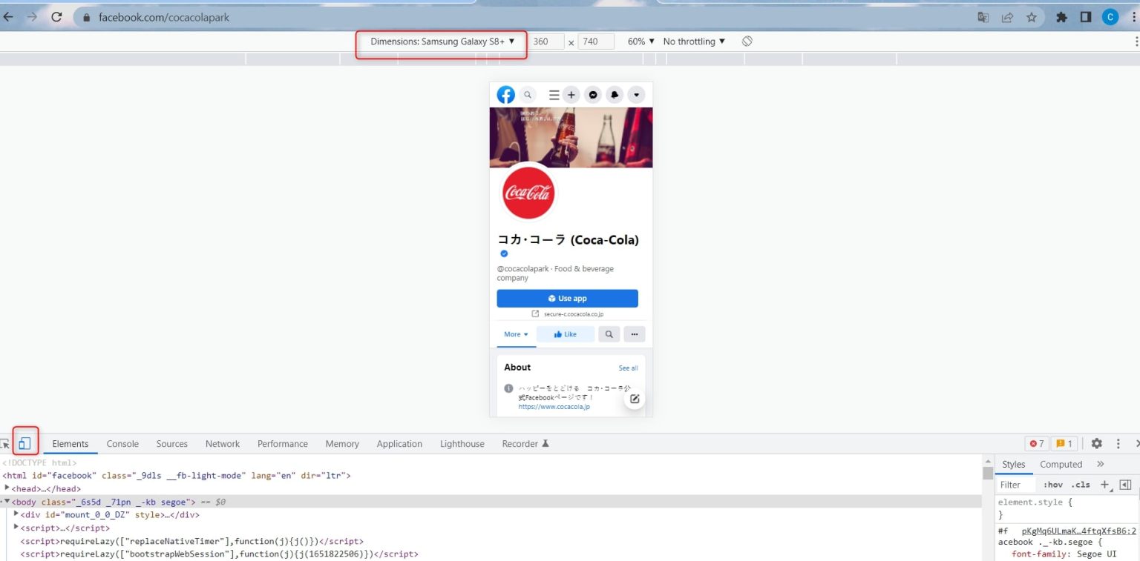Click the blue Use app button
Screen dimensions: 1140x561
coord(568,298)
